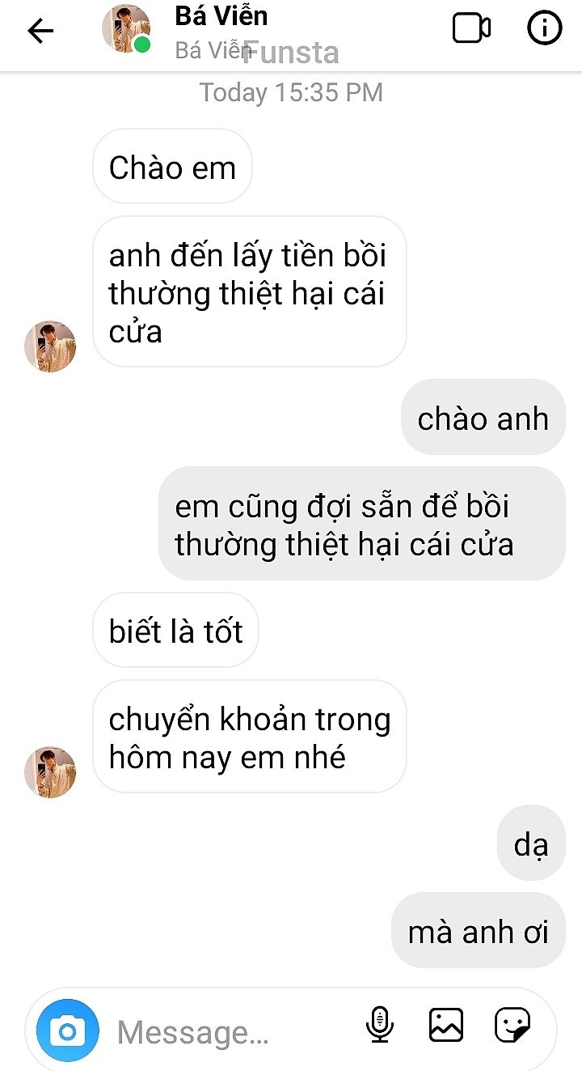Tap the microphone voice message icon

pyautogui.click(x=379, y=1025)
